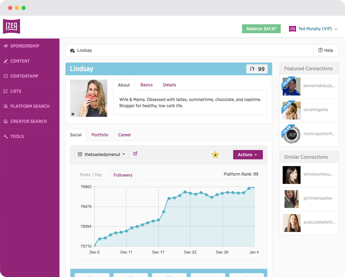
Task: Click wholesomeyu profile thumbnail
Action: pos(292,175)
